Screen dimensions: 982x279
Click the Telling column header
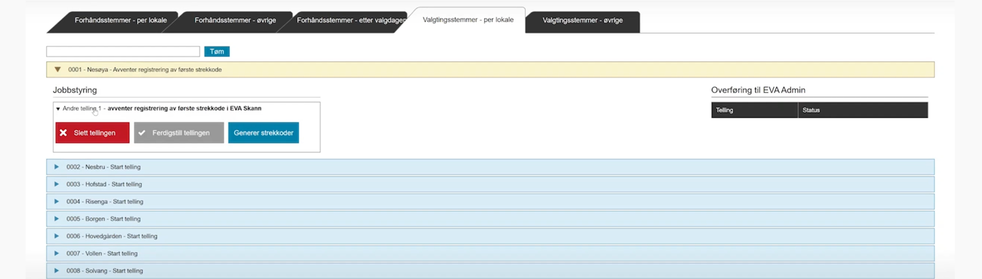(x=754, y=111)
